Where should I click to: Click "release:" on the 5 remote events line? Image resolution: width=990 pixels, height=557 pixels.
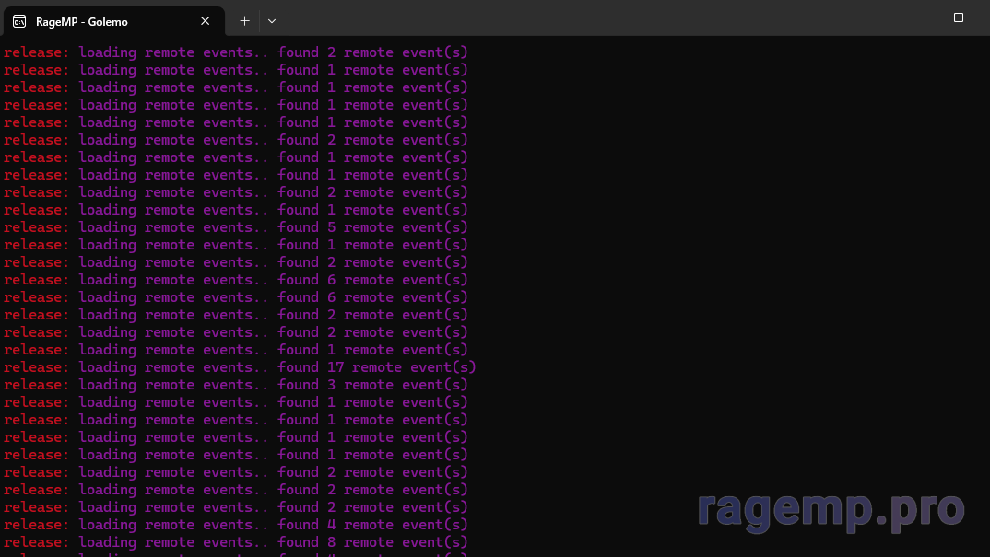(36, 227)
